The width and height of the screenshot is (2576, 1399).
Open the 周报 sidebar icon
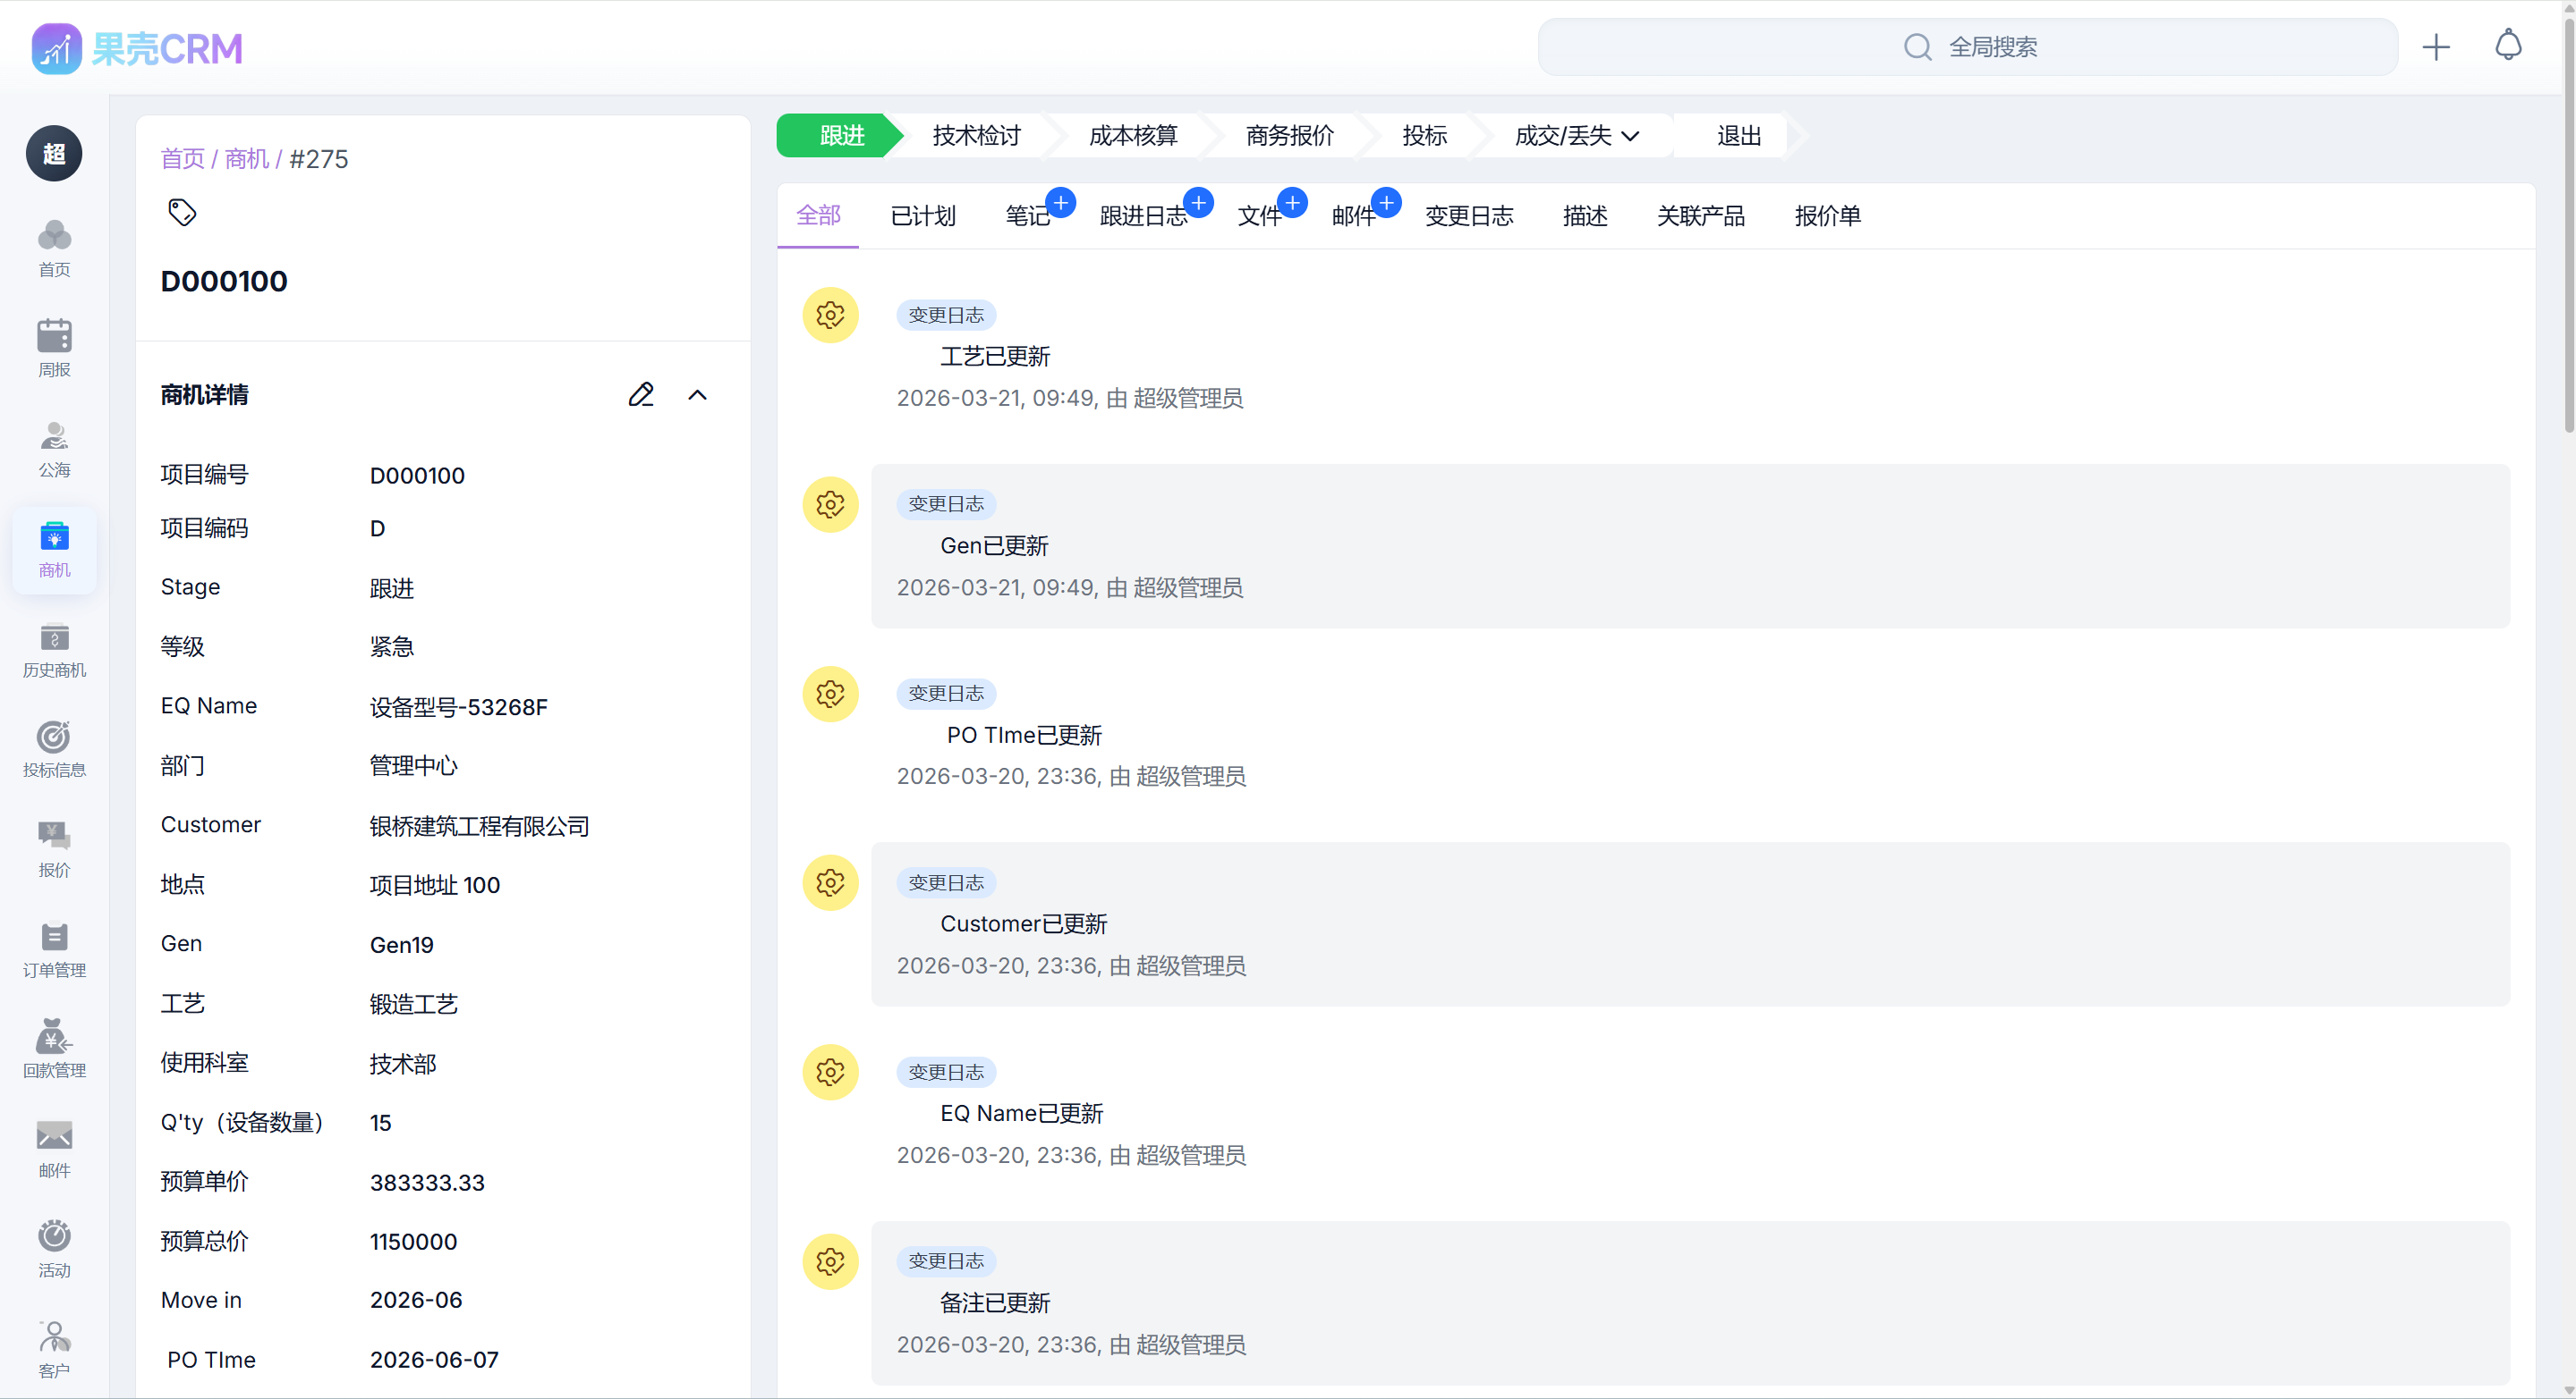pos(54,348)
